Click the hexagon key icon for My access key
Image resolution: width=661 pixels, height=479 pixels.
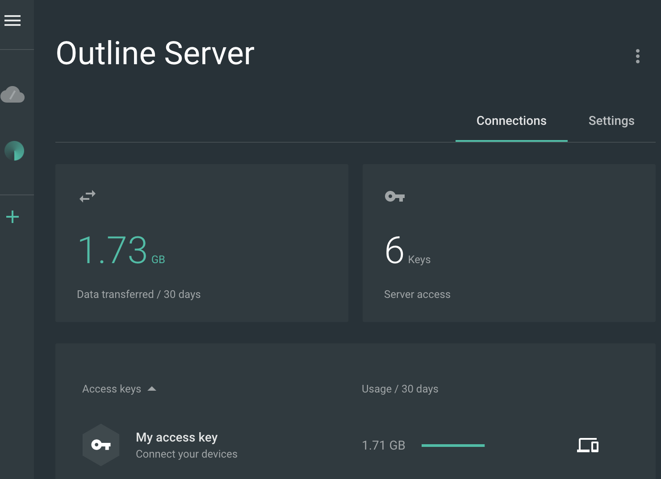click(x=101, y=445)
